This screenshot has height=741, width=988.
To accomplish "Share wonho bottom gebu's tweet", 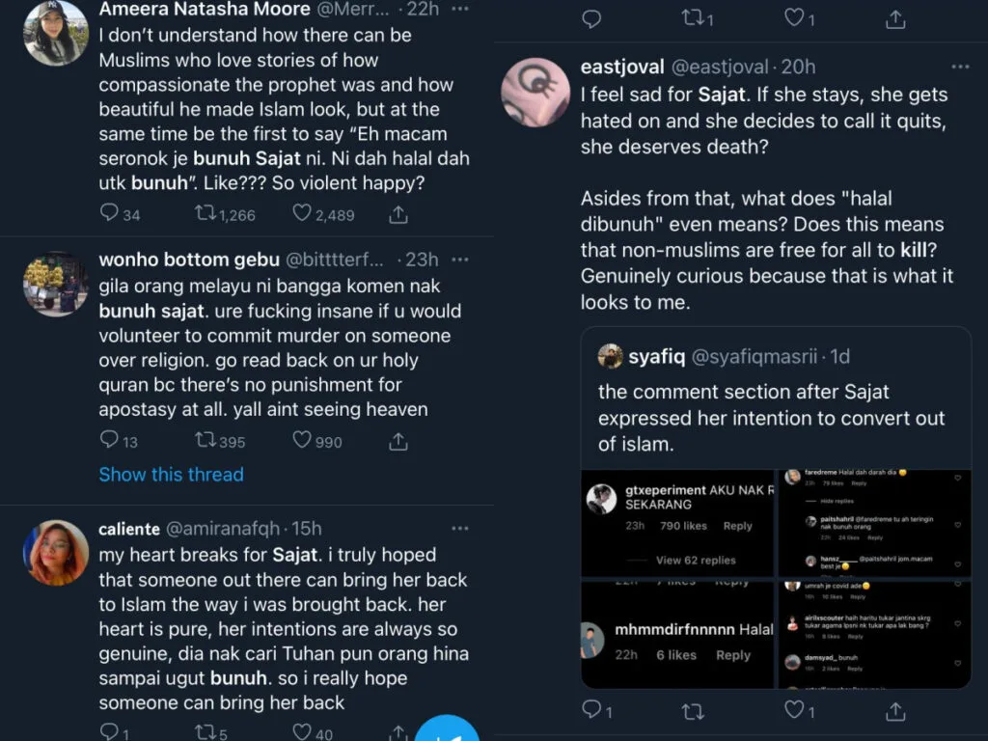I will coord(398,441).
